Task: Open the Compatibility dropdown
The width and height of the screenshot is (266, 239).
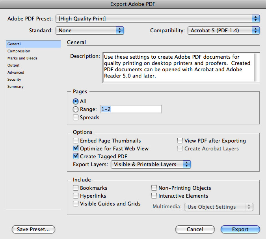Action: click(223, 30)
